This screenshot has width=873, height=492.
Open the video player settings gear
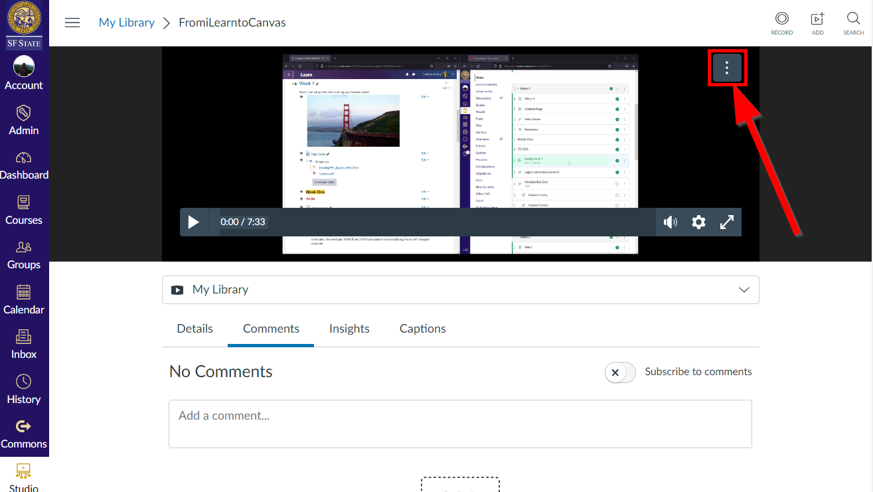(x=698, y=222)
